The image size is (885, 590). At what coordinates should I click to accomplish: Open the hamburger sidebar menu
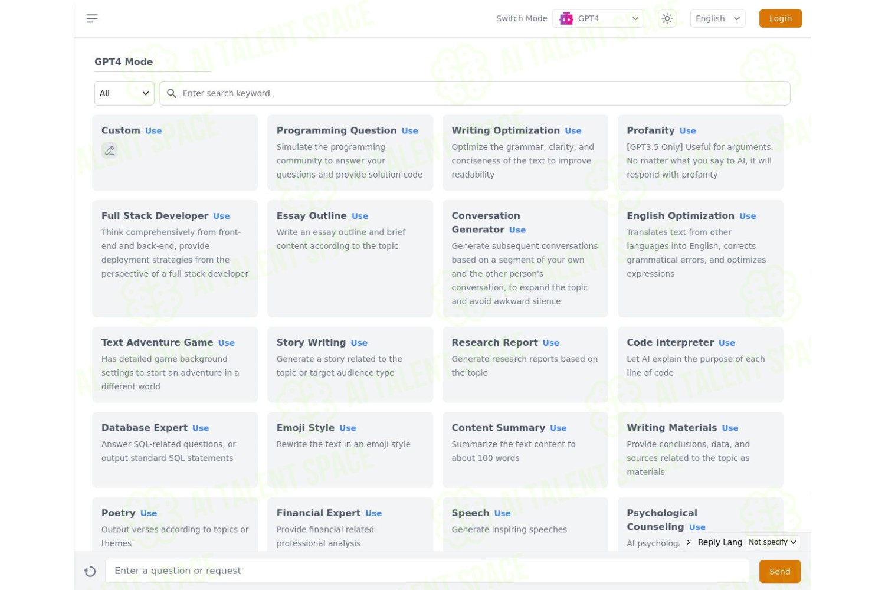[92, 18]
